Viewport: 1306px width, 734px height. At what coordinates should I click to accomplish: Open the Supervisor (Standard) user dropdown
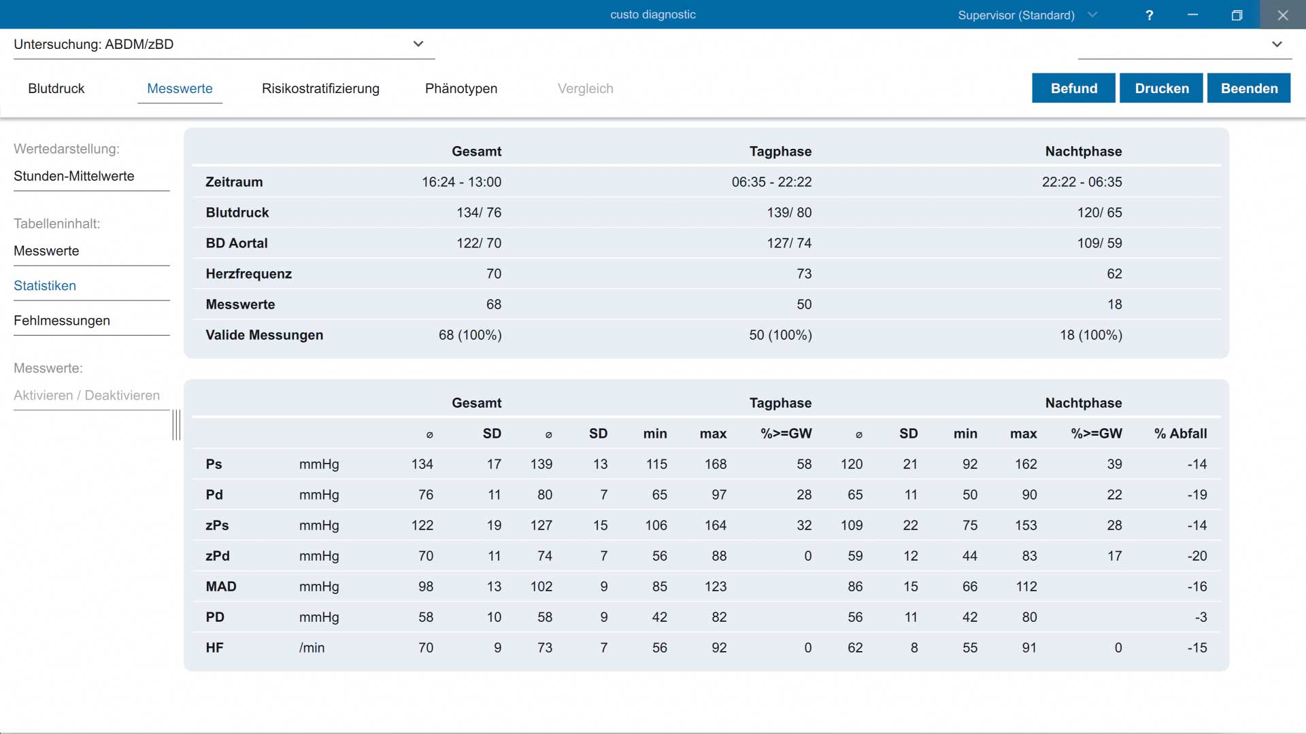point(1027,15)
